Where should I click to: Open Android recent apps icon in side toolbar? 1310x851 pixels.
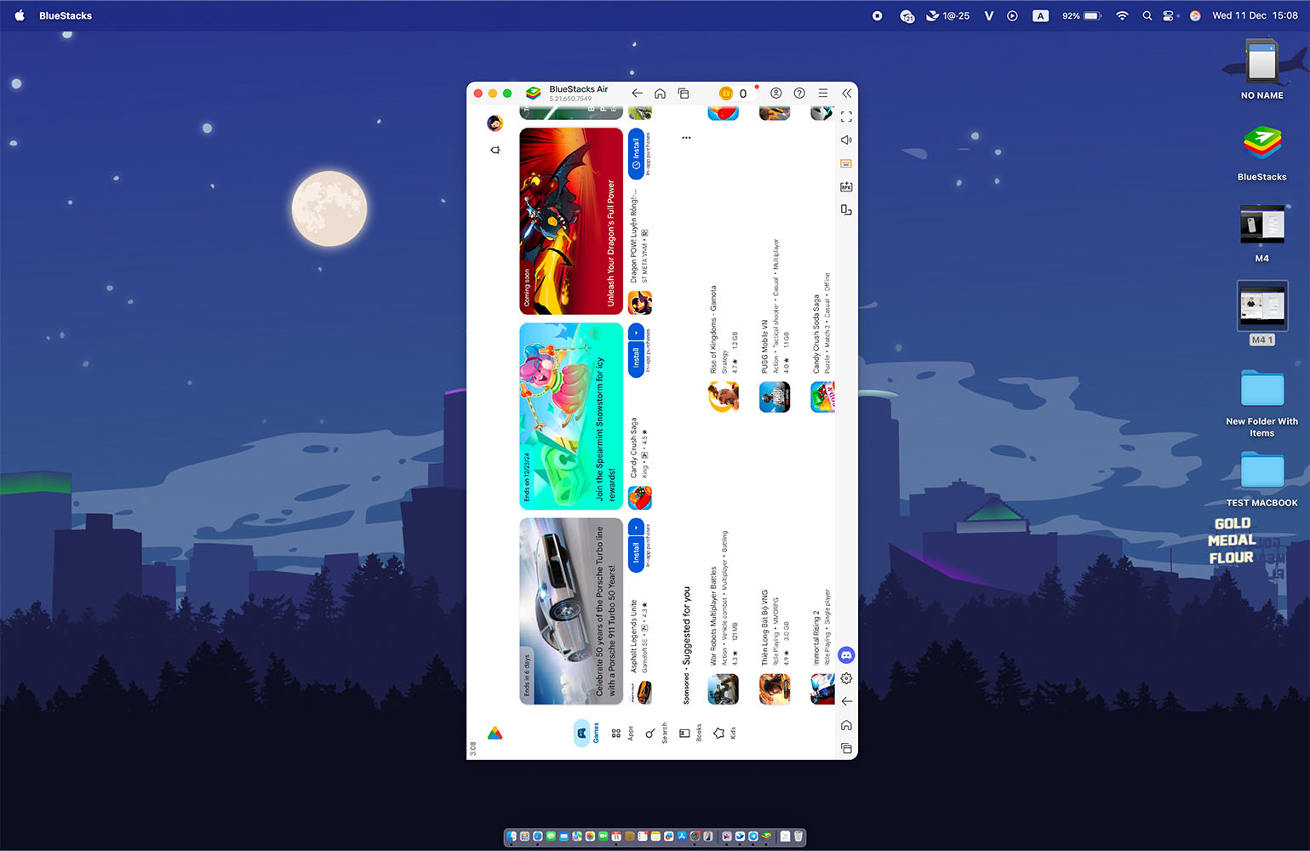pyautogui.click(x=846, y=748)
